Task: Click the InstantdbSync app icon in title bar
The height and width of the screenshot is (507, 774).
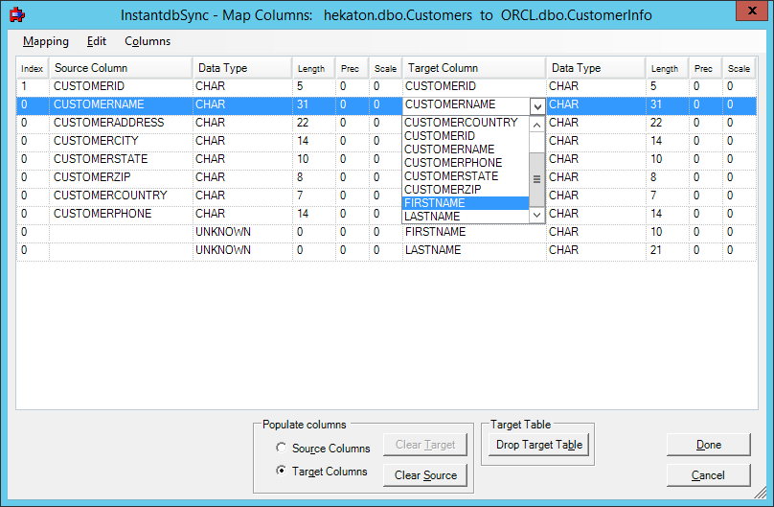Action: click(17, 15)
